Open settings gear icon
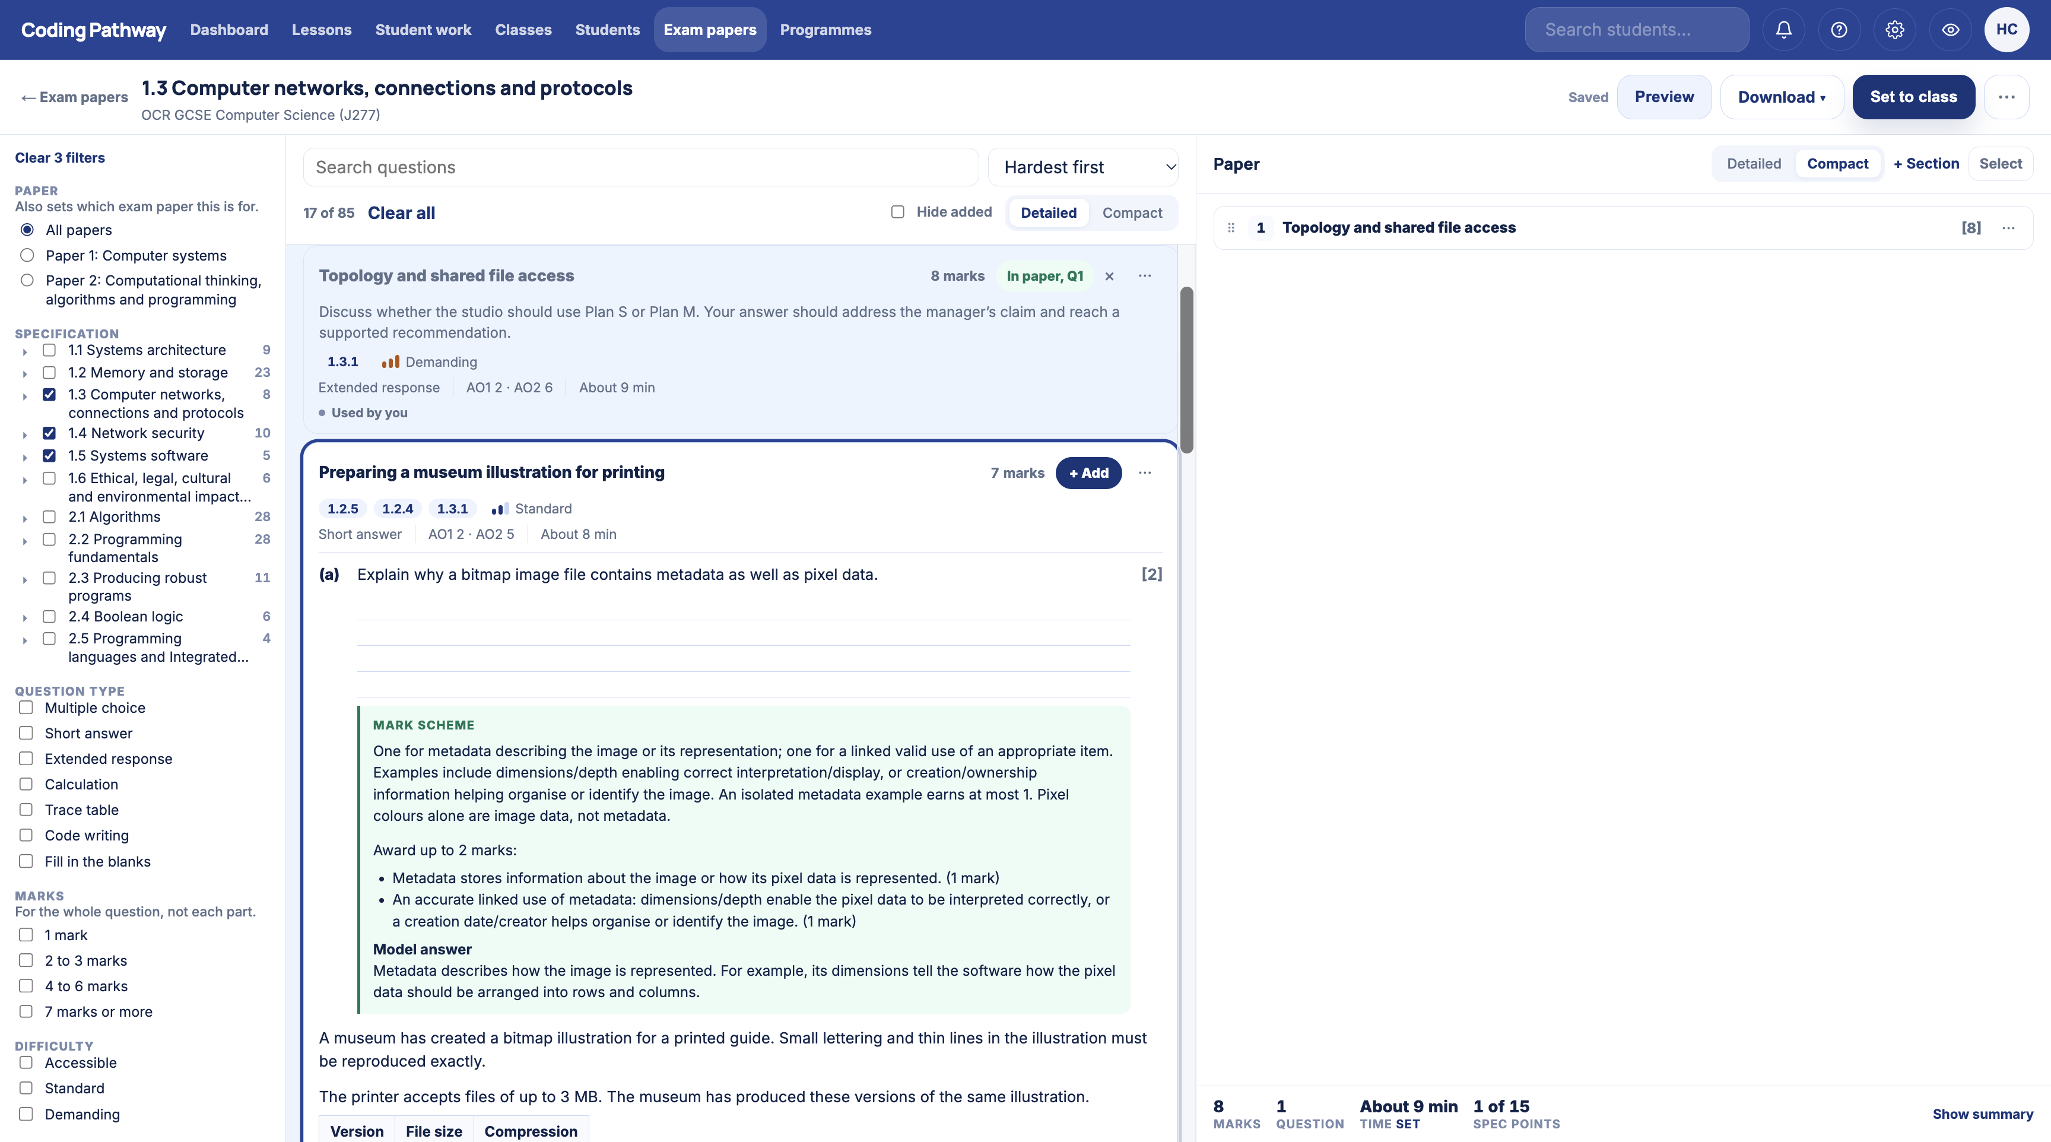Screen dimensions: 2051x1142 tap(1895, 30)
